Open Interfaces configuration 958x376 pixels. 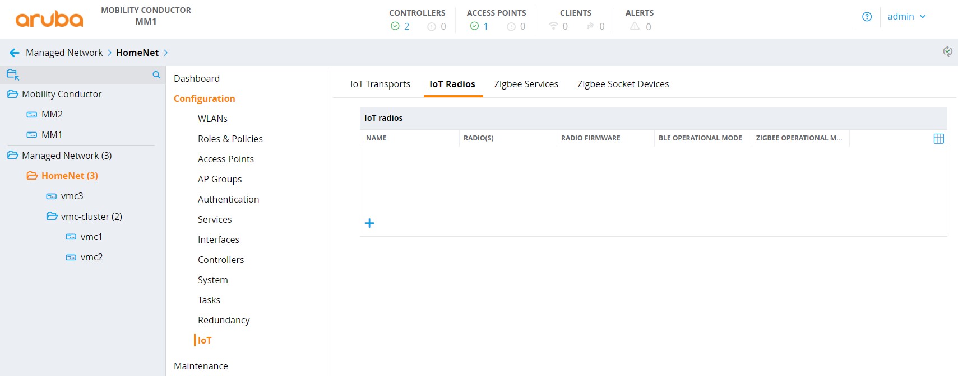click(218, 239)
